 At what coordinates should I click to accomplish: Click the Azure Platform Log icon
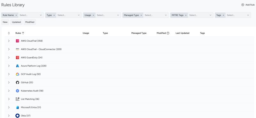pyautogui.click(x=18, y=66)
